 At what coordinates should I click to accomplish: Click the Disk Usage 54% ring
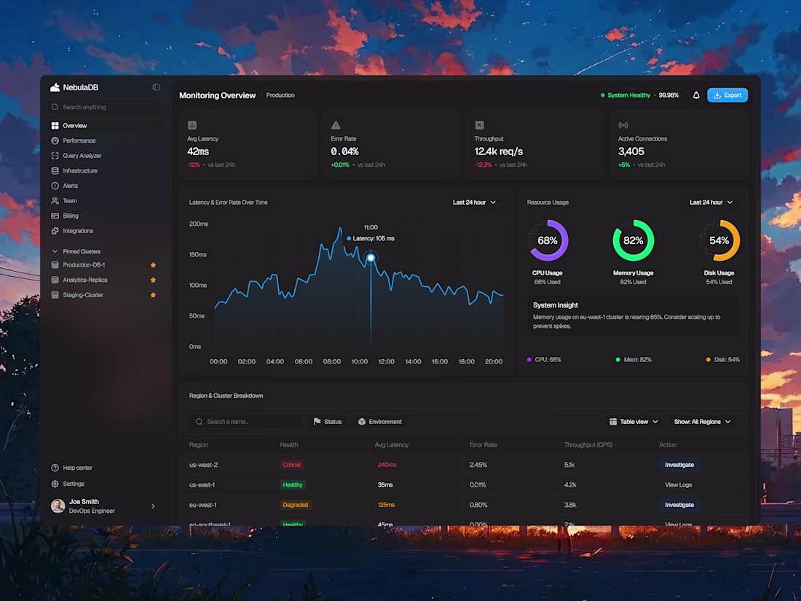tap(719, 240)
